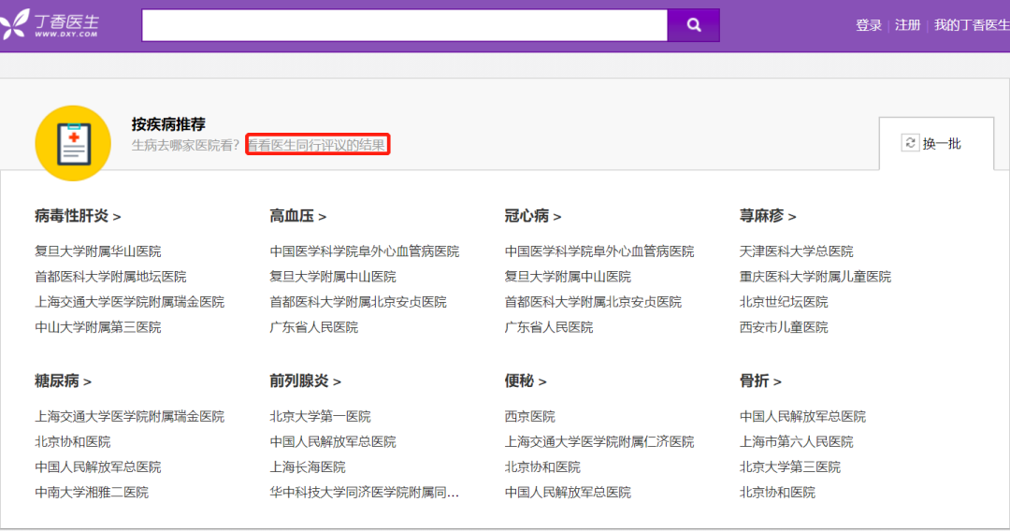Focus the top search input field
The height and width of the screenshot is (531, 1010).
[405, 25]
